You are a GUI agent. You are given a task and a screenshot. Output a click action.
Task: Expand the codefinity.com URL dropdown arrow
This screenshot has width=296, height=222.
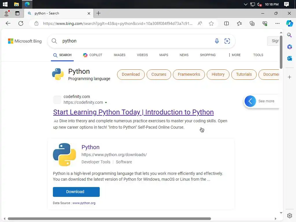[x=106, y=103]
